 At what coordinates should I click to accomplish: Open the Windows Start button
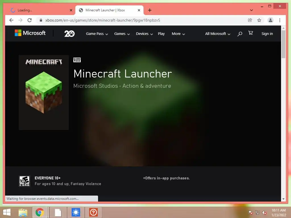pos(7,212)
